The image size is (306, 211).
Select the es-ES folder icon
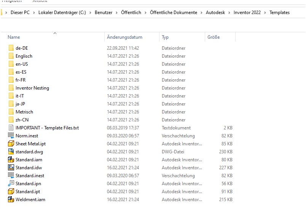tap(11, 72)
